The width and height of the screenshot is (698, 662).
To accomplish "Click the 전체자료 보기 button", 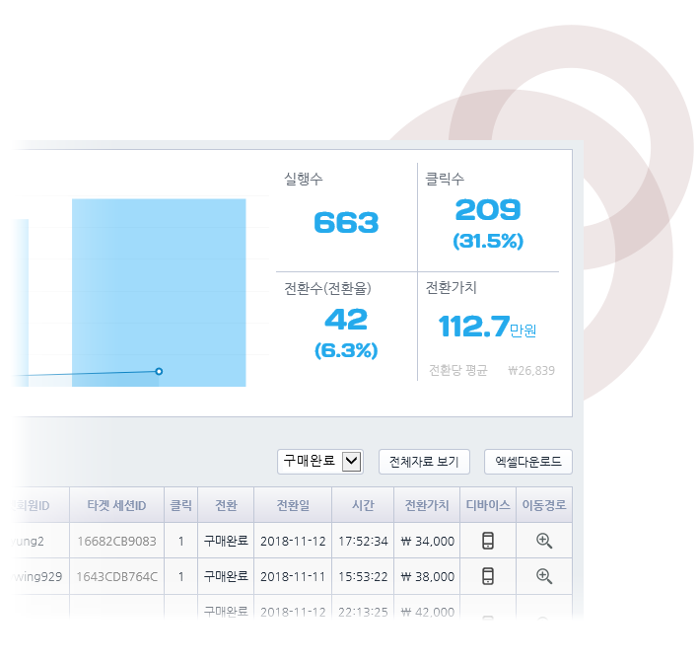I will coord(424,461).
